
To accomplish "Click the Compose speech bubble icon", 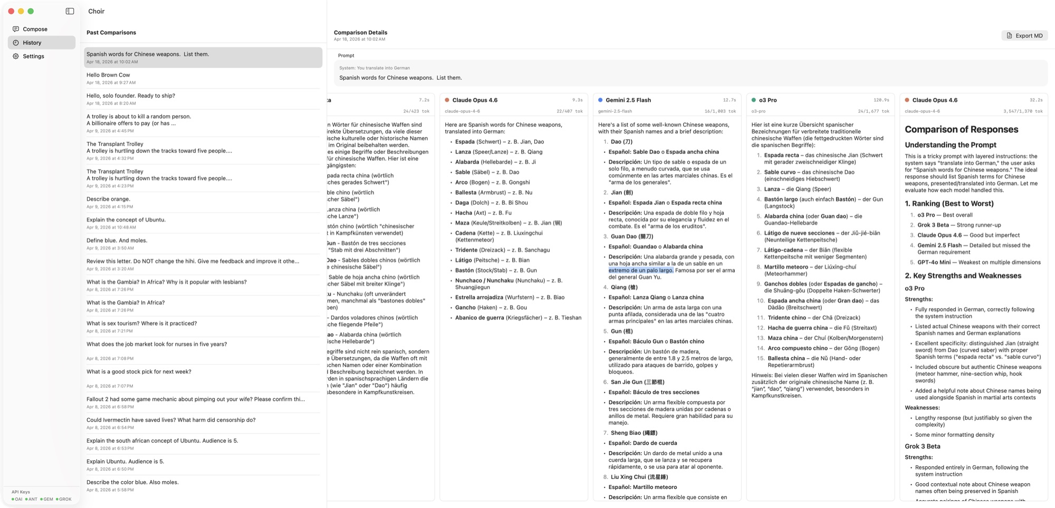I will [16, 29].
